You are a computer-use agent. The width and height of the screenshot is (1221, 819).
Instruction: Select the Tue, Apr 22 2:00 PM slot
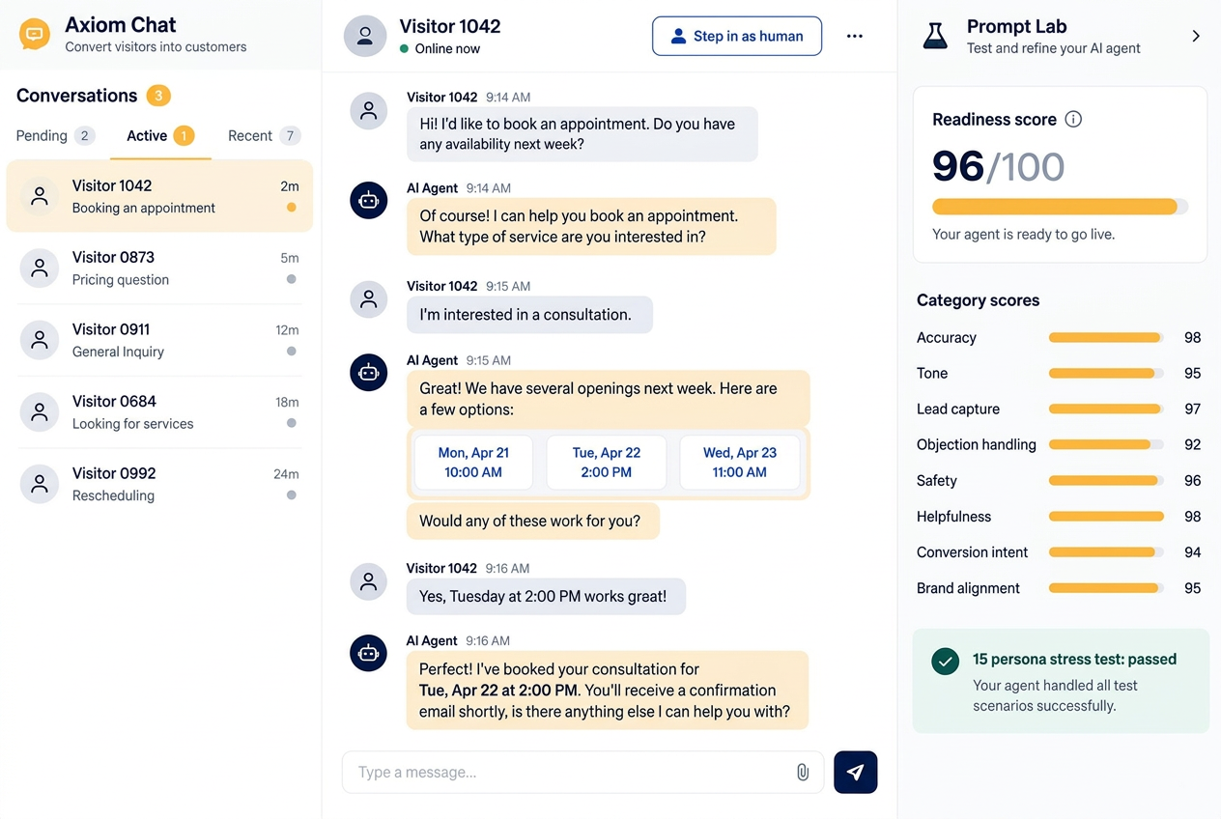pos(607,463)
